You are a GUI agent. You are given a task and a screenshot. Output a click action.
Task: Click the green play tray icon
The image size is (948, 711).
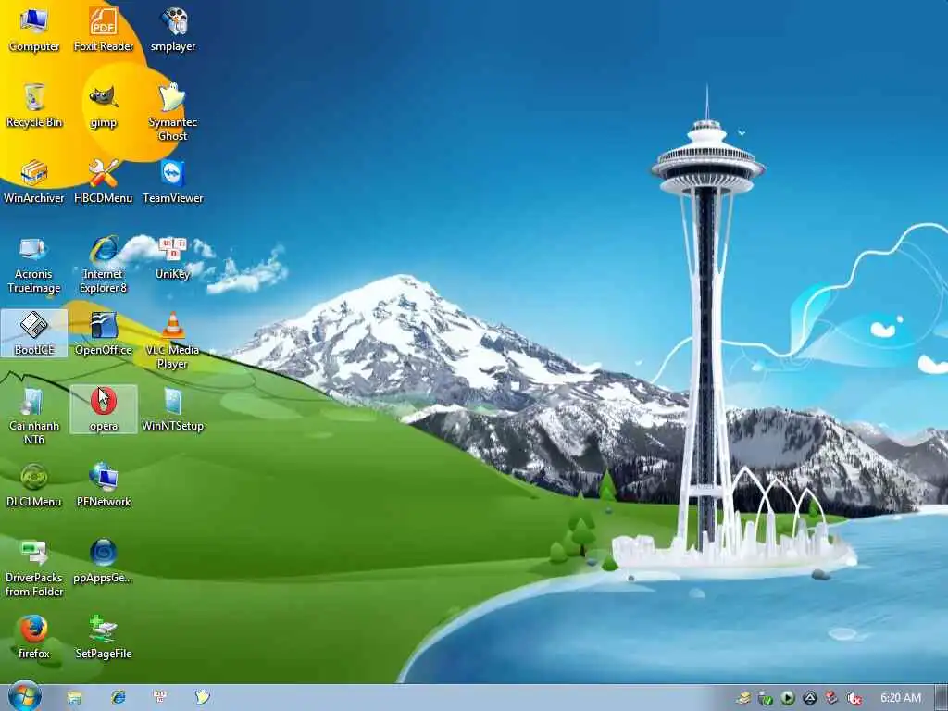pyautogui.click(x=788, y=698)
